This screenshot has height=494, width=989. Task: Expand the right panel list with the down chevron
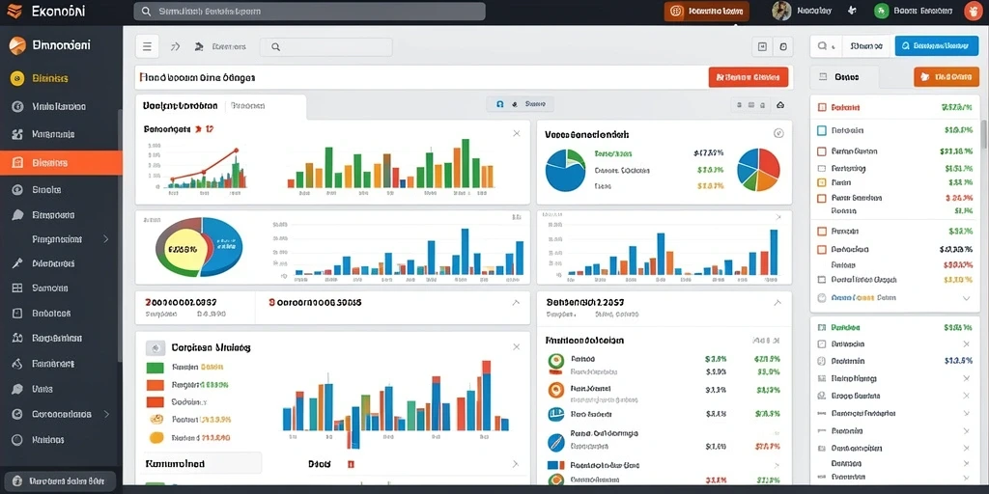click(x=966, y=298)
